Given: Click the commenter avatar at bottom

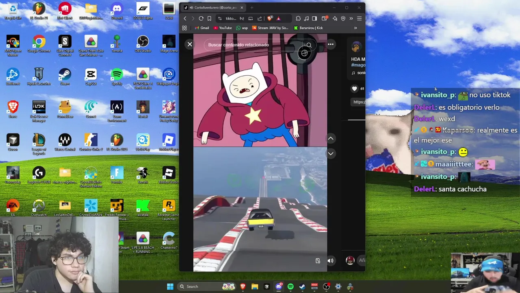Looking at the screenshot, I should [350, 260].
